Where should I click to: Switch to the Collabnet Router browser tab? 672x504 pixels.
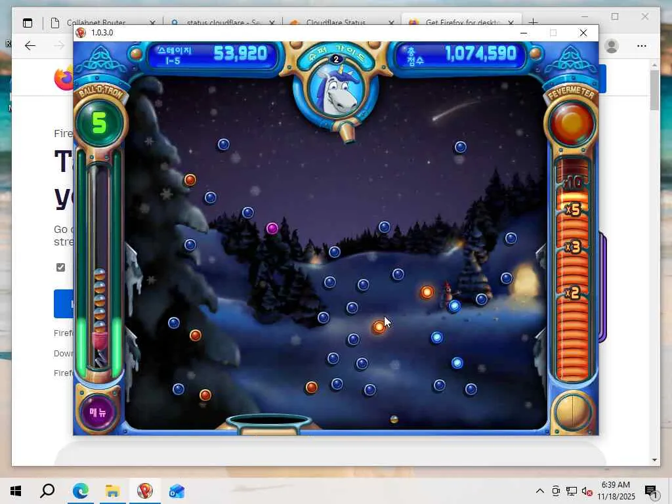pos(96,22)
